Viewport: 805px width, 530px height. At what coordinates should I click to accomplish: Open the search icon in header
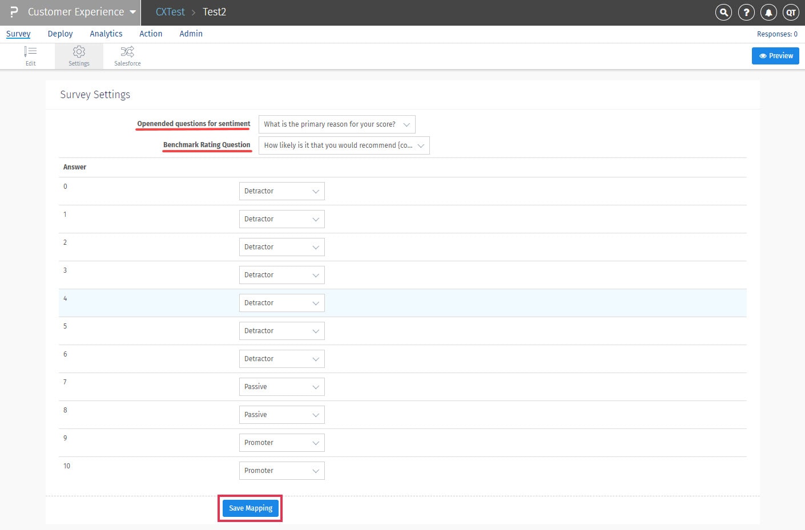coord(723,12)
